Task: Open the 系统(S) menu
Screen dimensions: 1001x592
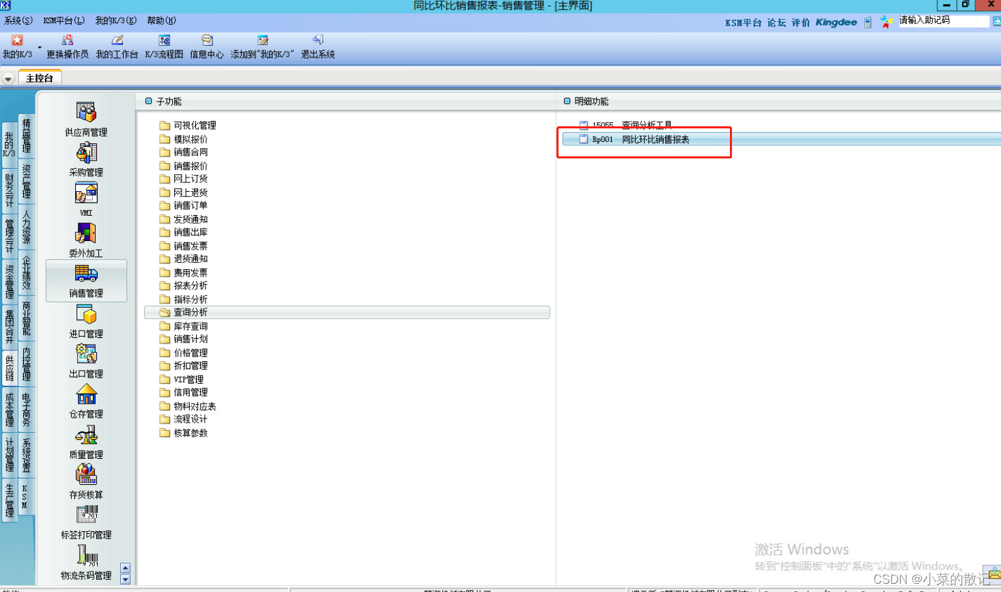Action: tap(18, 20)
